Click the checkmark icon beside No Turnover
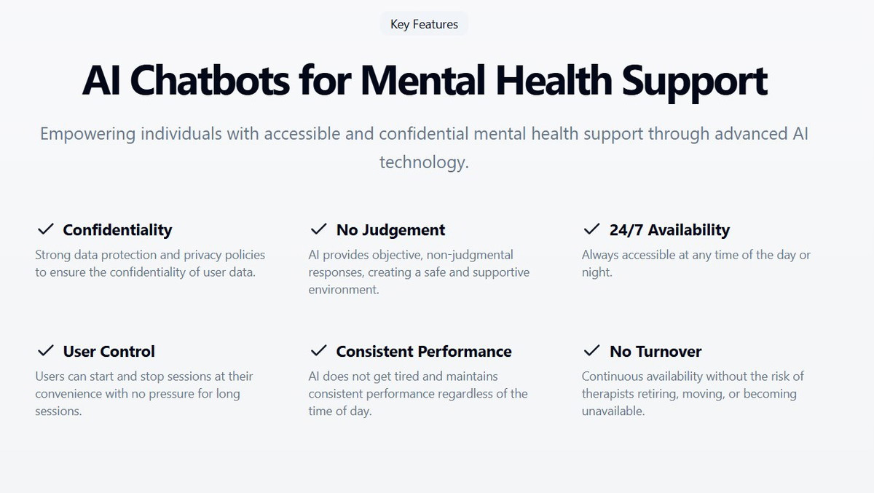Image resolution: width=874 pixels, height=493 pixels. click(x=591, y=351)
